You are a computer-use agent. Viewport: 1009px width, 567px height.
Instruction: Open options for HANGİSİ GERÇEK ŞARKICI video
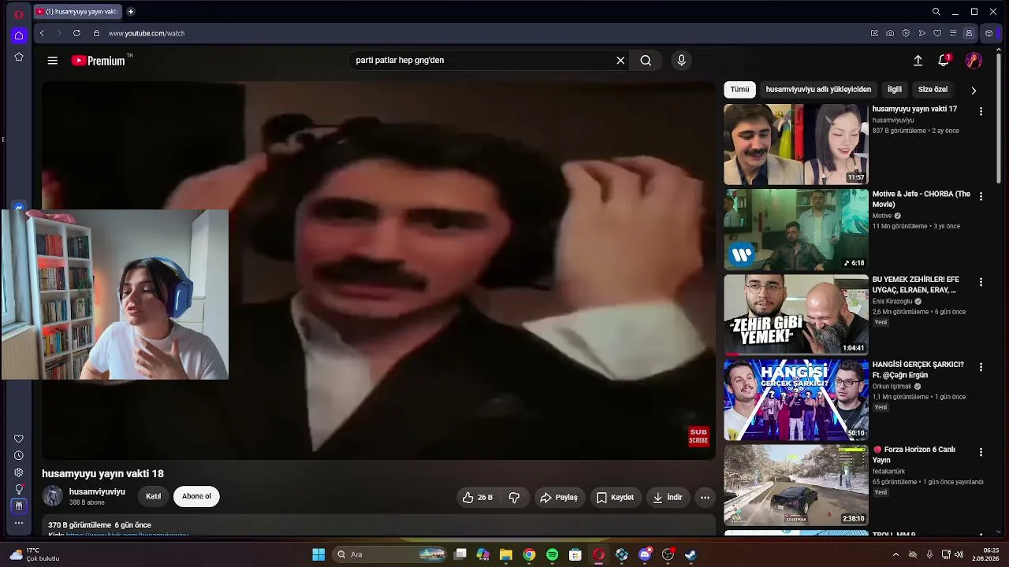click(981, 367)
